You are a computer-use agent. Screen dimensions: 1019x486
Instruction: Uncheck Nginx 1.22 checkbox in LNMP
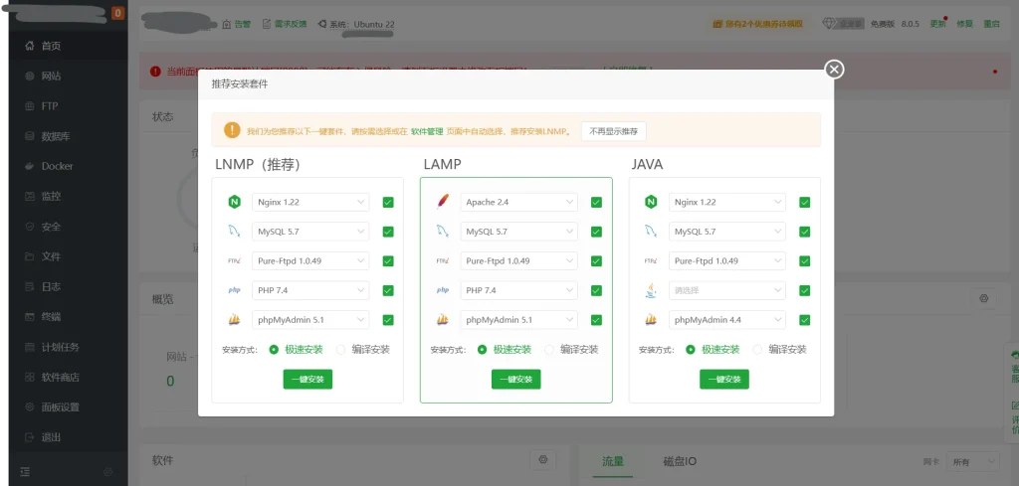point(388,202)
